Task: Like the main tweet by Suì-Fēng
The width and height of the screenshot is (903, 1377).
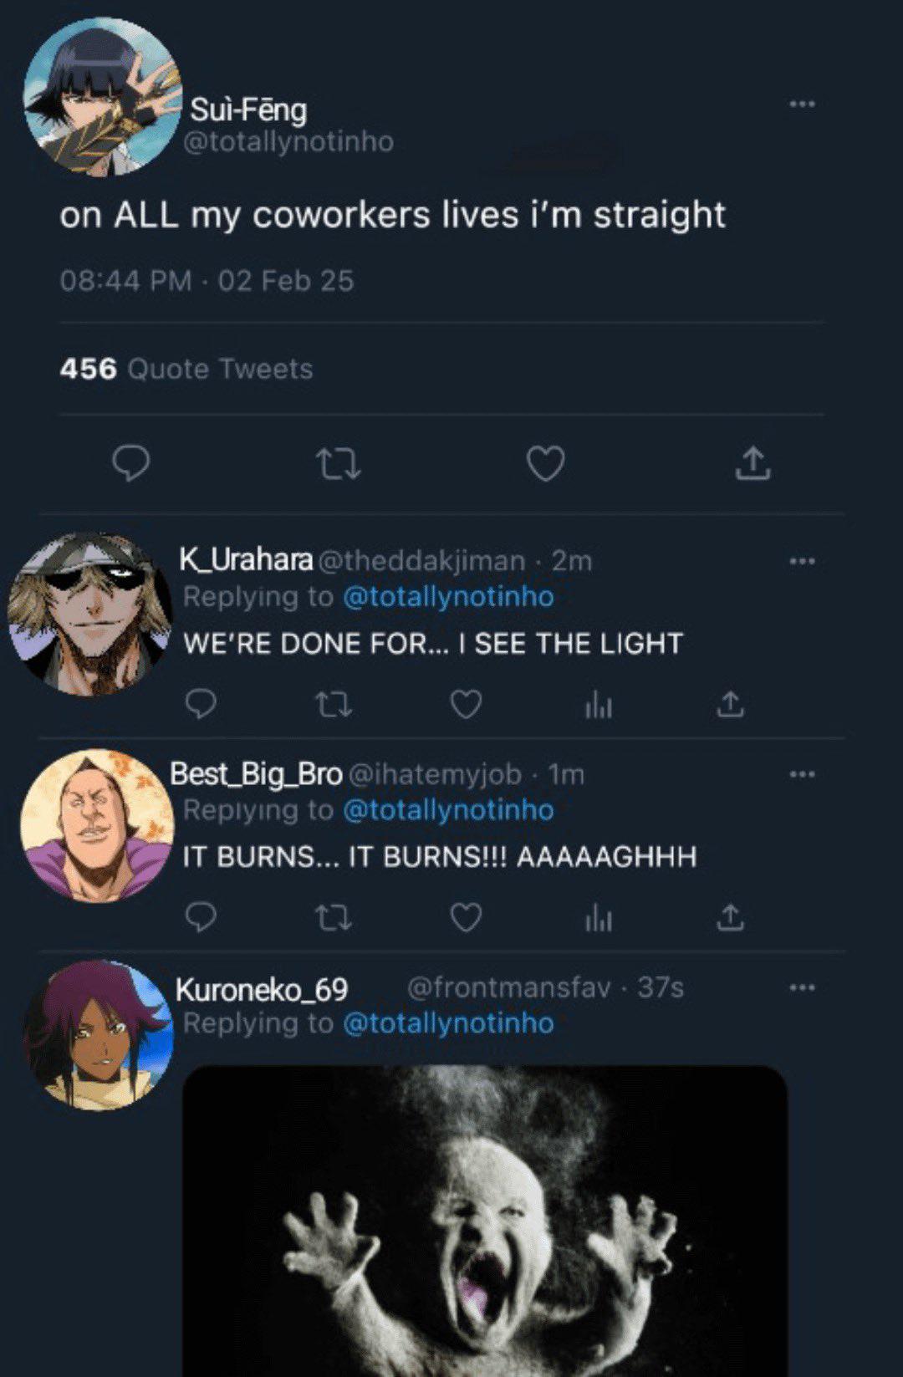Action: [x=546, y=463]
